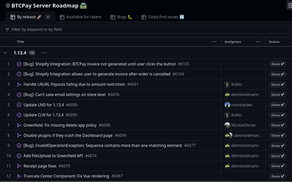Viewport: 292px width, 182px height.
Task: Open the Done status cell for #6104
Action: [x=277, y=74]
